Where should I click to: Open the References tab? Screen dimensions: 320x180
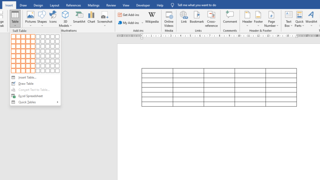click(73, 5)
